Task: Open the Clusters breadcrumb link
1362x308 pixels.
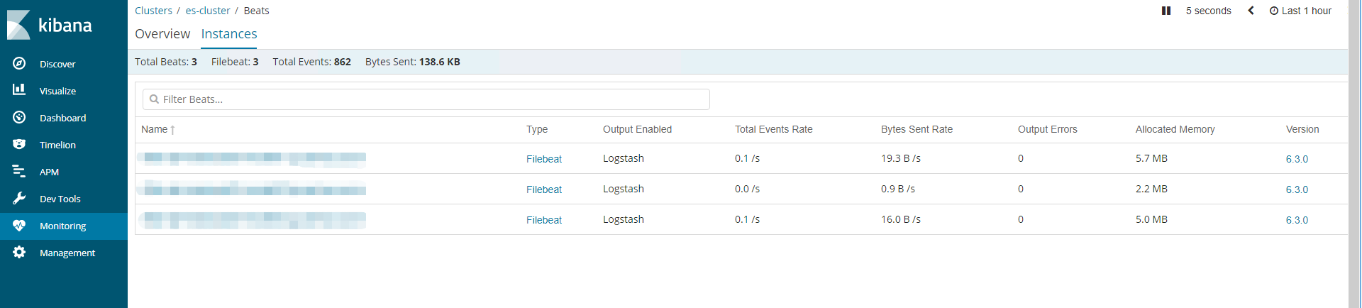Action: click(x=153, y=11)
